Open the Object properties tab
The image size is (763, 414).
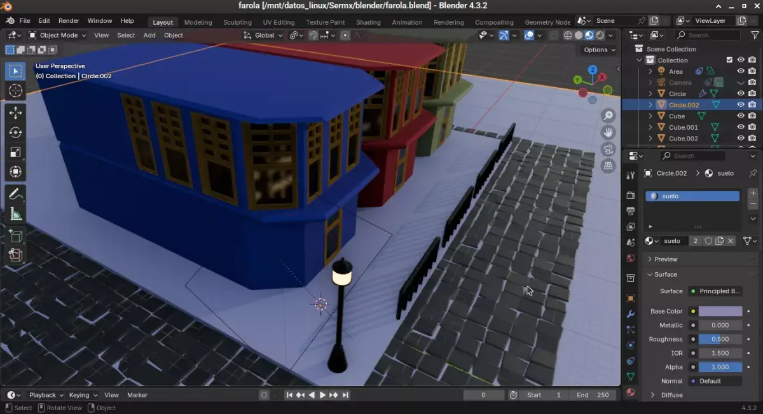pos(631,298)
